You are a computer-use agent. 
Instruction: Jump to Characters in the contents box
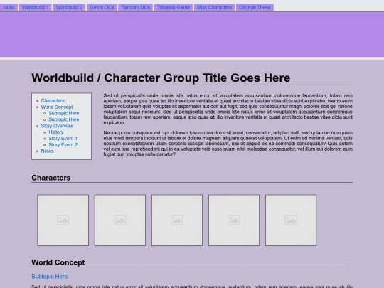coord(53,101)
